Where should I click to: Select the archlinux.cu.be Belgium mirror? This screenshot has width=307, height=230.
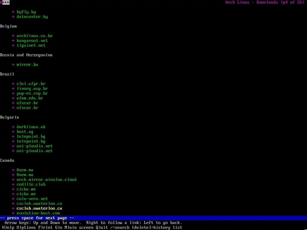pos(34,36)
